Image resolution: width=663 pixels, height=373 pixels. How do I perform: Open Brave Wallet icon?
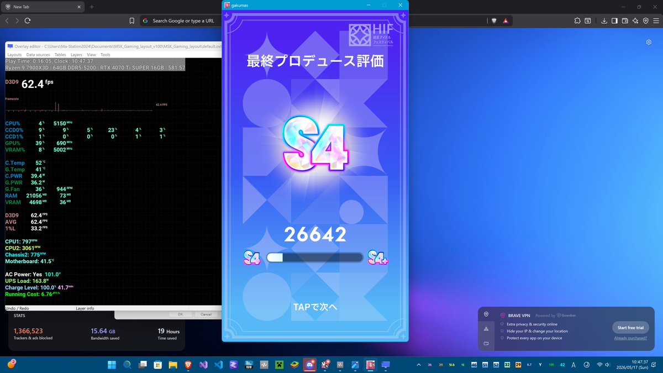(625, 20)
